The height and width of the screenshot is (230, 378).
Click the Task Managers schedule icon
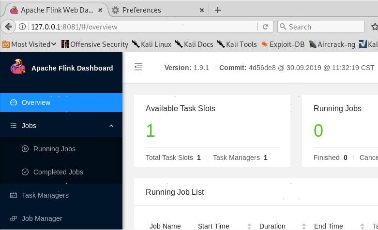click(14, 195)
